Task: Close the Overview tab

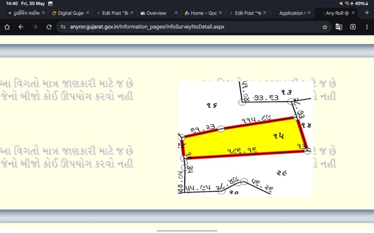Action: [176, 13]
